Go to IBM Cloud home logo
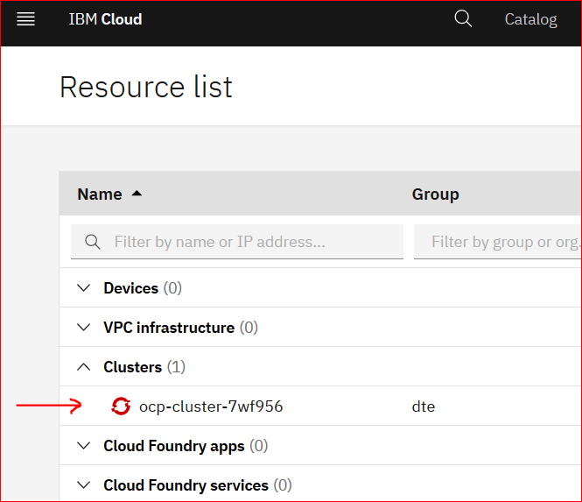 pyautogui.click(x=105, y=19)
